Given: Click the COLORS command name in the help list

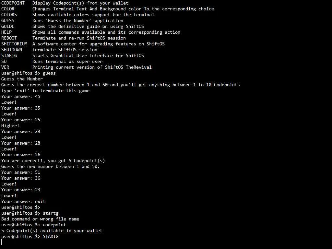Looking at the screenshot, I should [9, 15].
